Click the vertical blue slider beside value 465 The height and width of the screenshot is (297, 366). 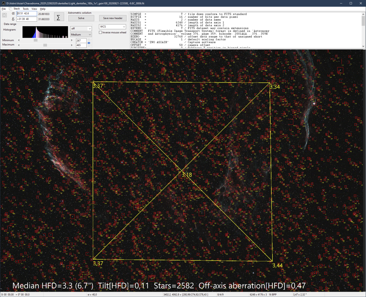coord(89,43)
